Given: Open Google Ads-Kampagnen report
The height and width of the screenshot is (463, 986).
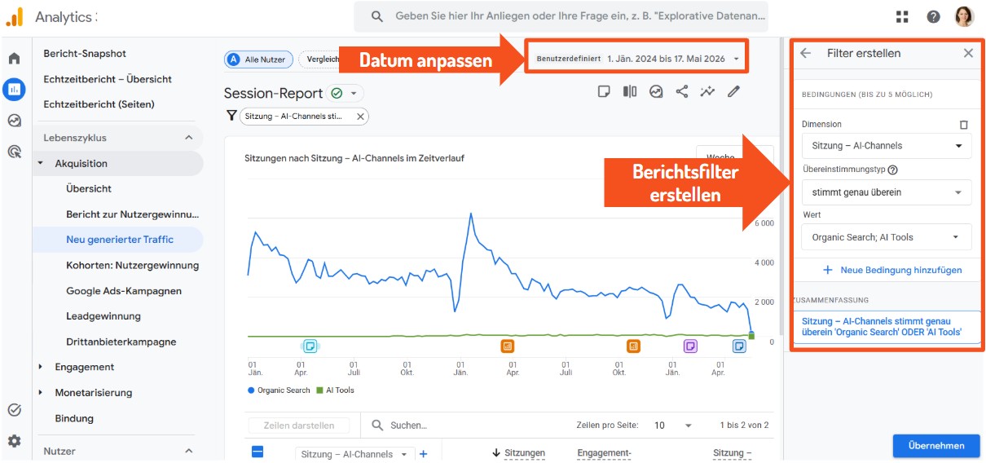Looking at the screenshot, I should 124,291.
